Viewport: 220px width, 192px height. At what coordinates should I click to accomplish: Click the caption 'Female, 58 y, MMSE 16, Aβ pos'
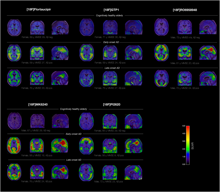(x=37, y=155)
